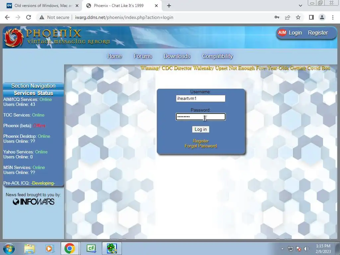Click the Chrome taskbar icon
Image resolution: width=340 pixels, height=255 pixels.
[70, 248]
